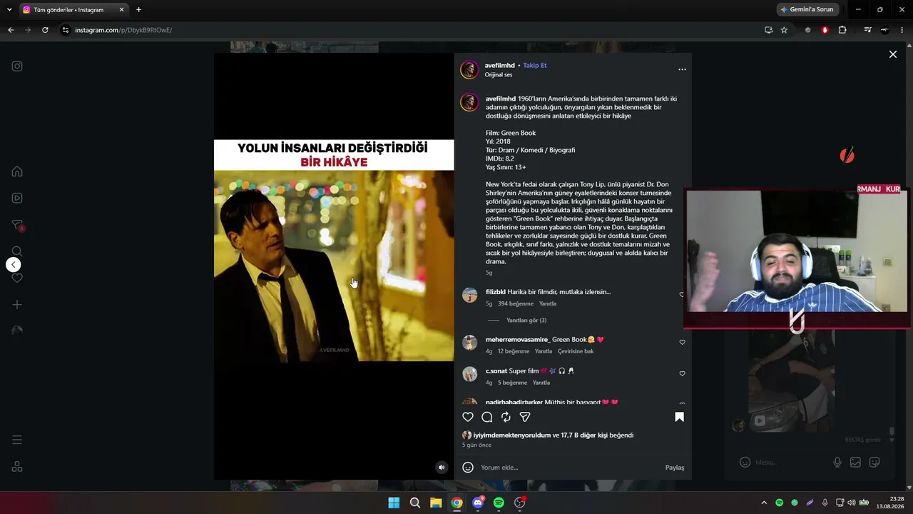
Task: Go to the previous post with the arrow
Action: tap(14, 265)
